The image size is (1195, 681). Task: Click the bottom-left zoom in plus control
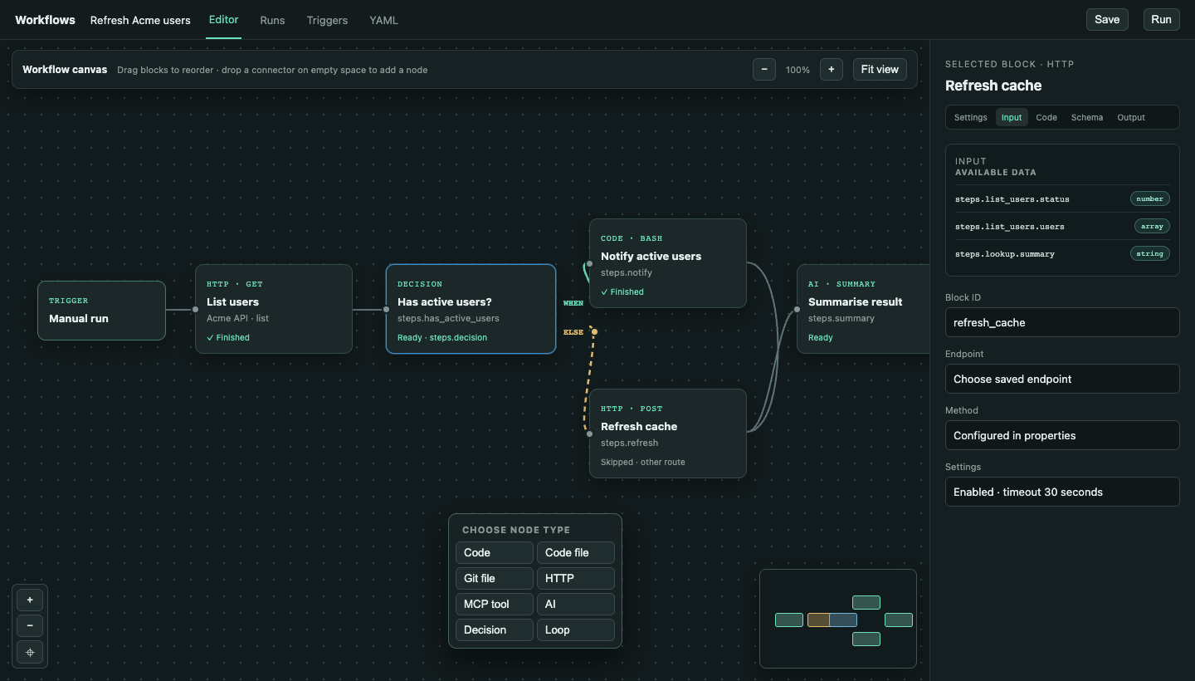coord(30,600)
